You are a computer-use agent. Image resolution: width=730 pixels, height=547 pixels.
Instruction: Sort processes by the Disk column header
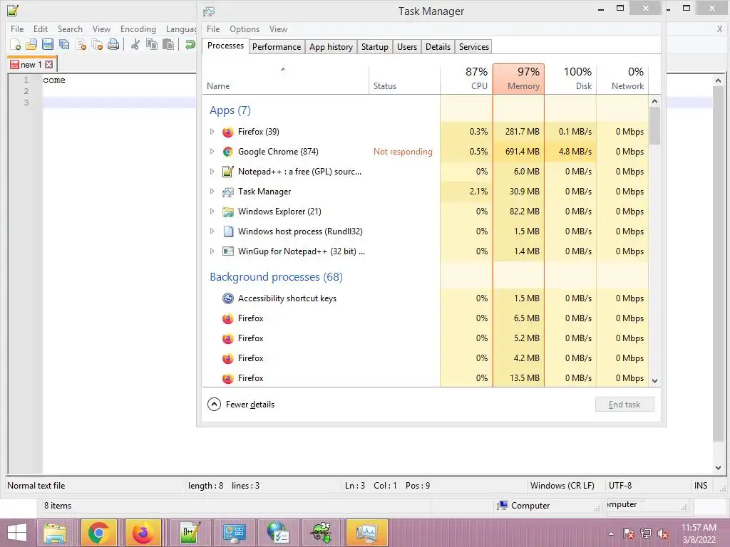571,78
